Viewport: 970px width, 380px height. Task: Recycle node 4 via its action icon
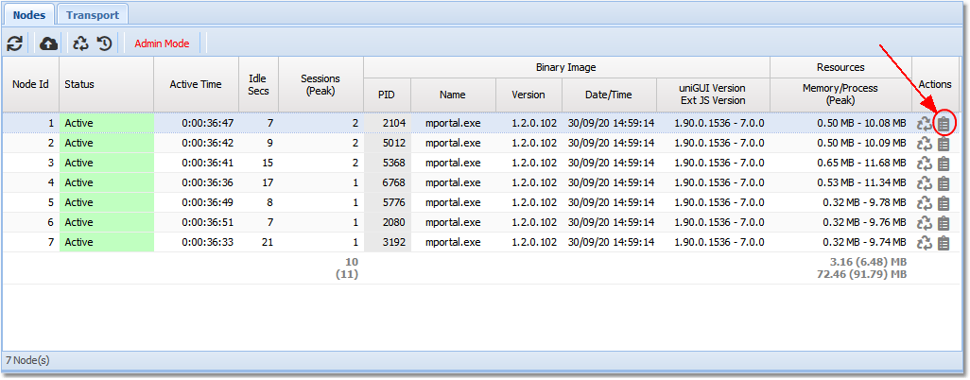pos(925,183)
